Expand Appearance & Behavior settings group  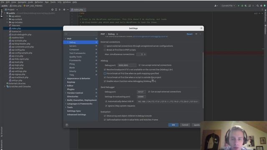click(66, 78)
